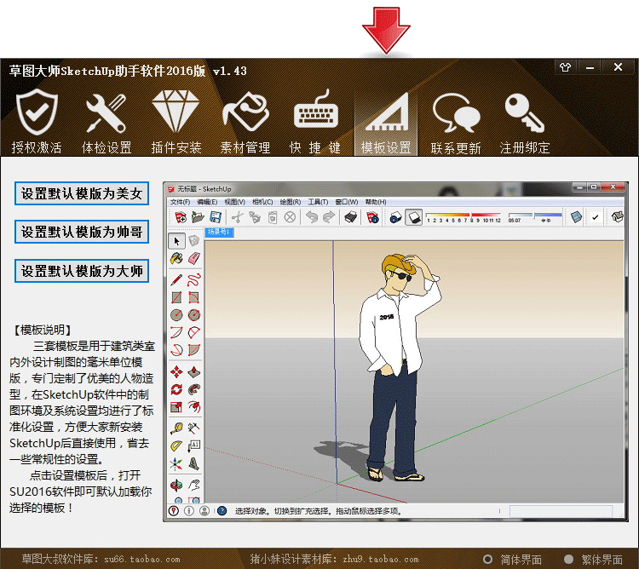Select the 场景号1 scene tab
This screenshot has width=639, height=569.
[219, 232]
